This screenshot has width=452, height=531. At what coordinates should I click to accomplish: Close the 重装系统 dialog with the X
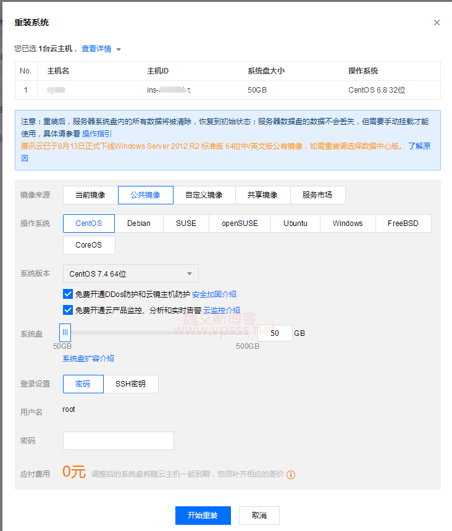[x=437, y=22]
